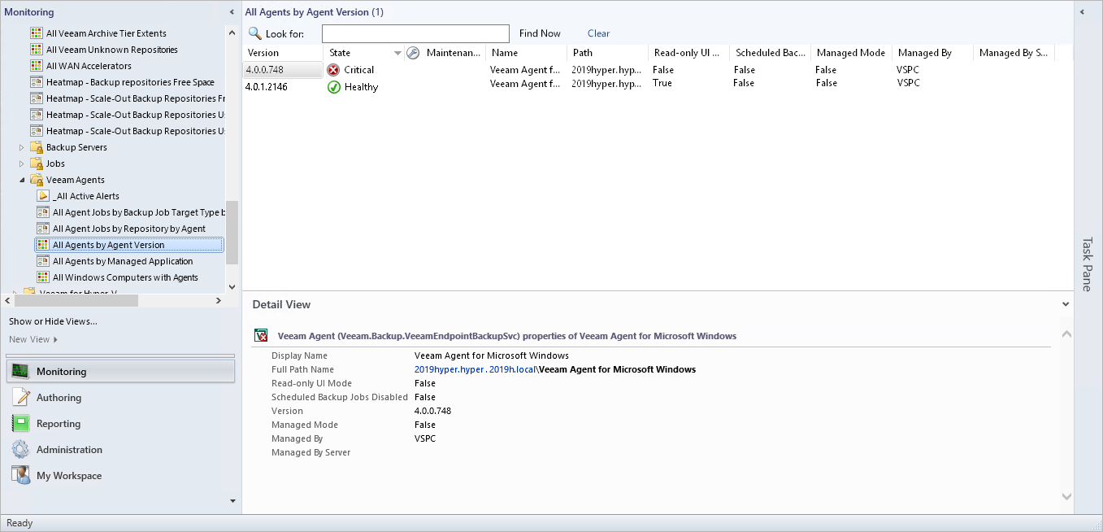Viewport: 1103px width, 532px height.
Task: Click the Backup Servers folder icon
Action: tap(36, 147)
